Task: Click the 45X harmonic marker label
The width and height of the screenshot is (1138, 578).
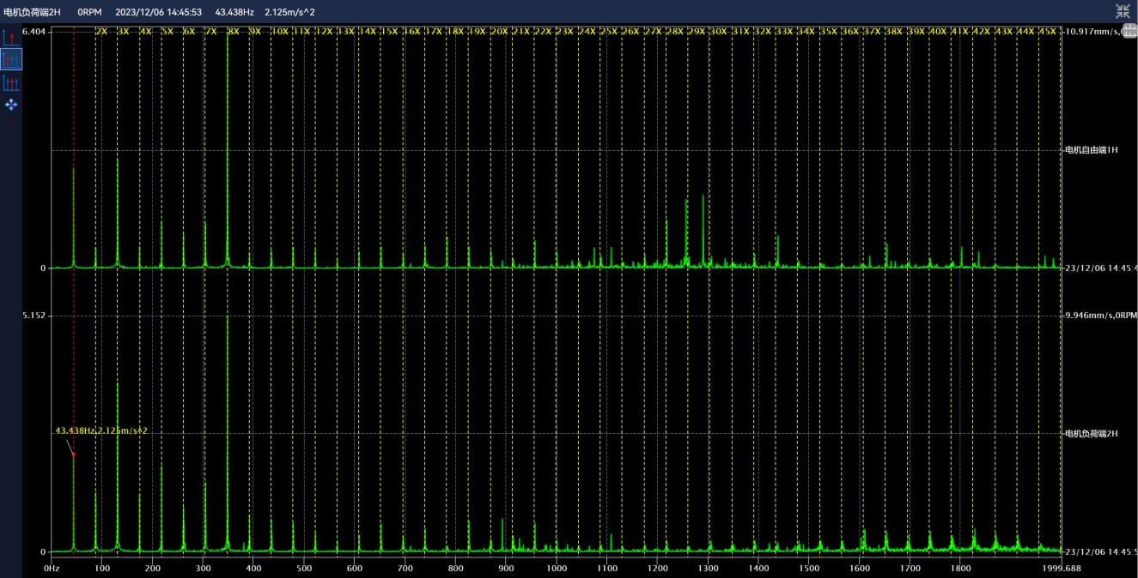Action: [1048, 32]
